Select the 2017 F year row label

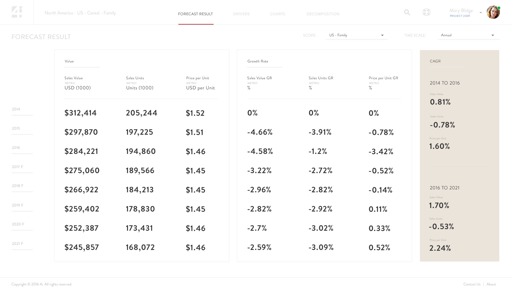(x=17, y=167)
